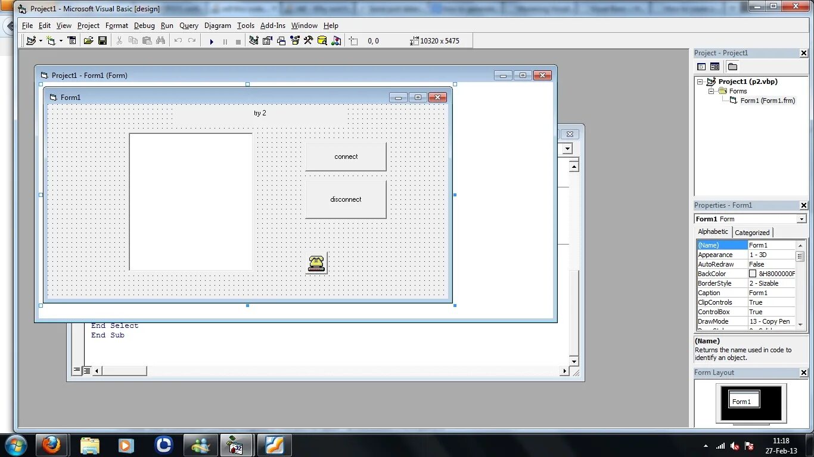Click the Copy toolbar icon
The image size is (814, 457).
click(x=133, y=40)
